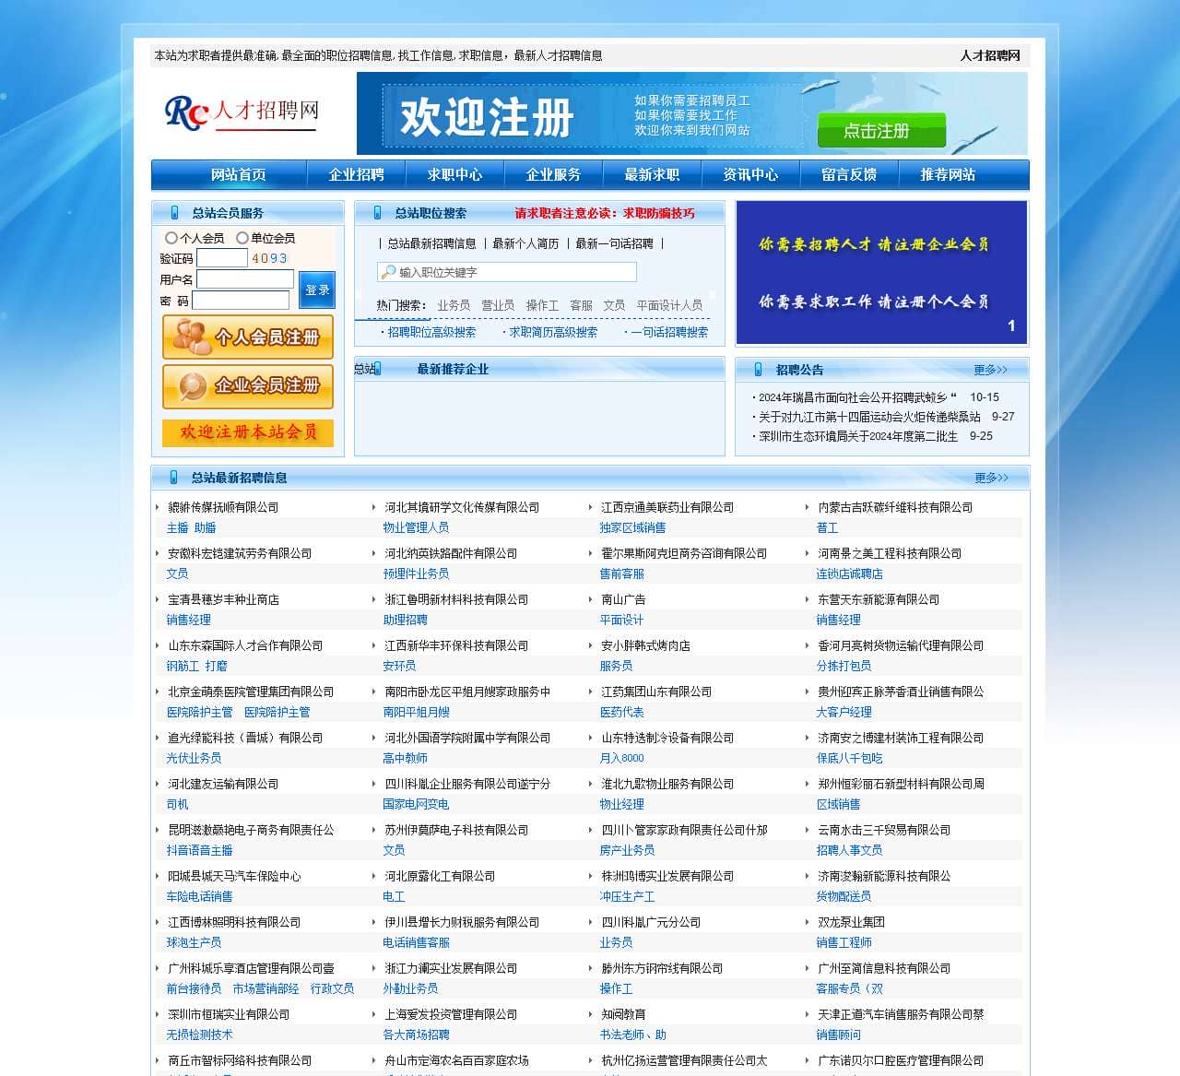Open the 抖音语音主播 job listing

pyautogui.click(x=199, y=850)
